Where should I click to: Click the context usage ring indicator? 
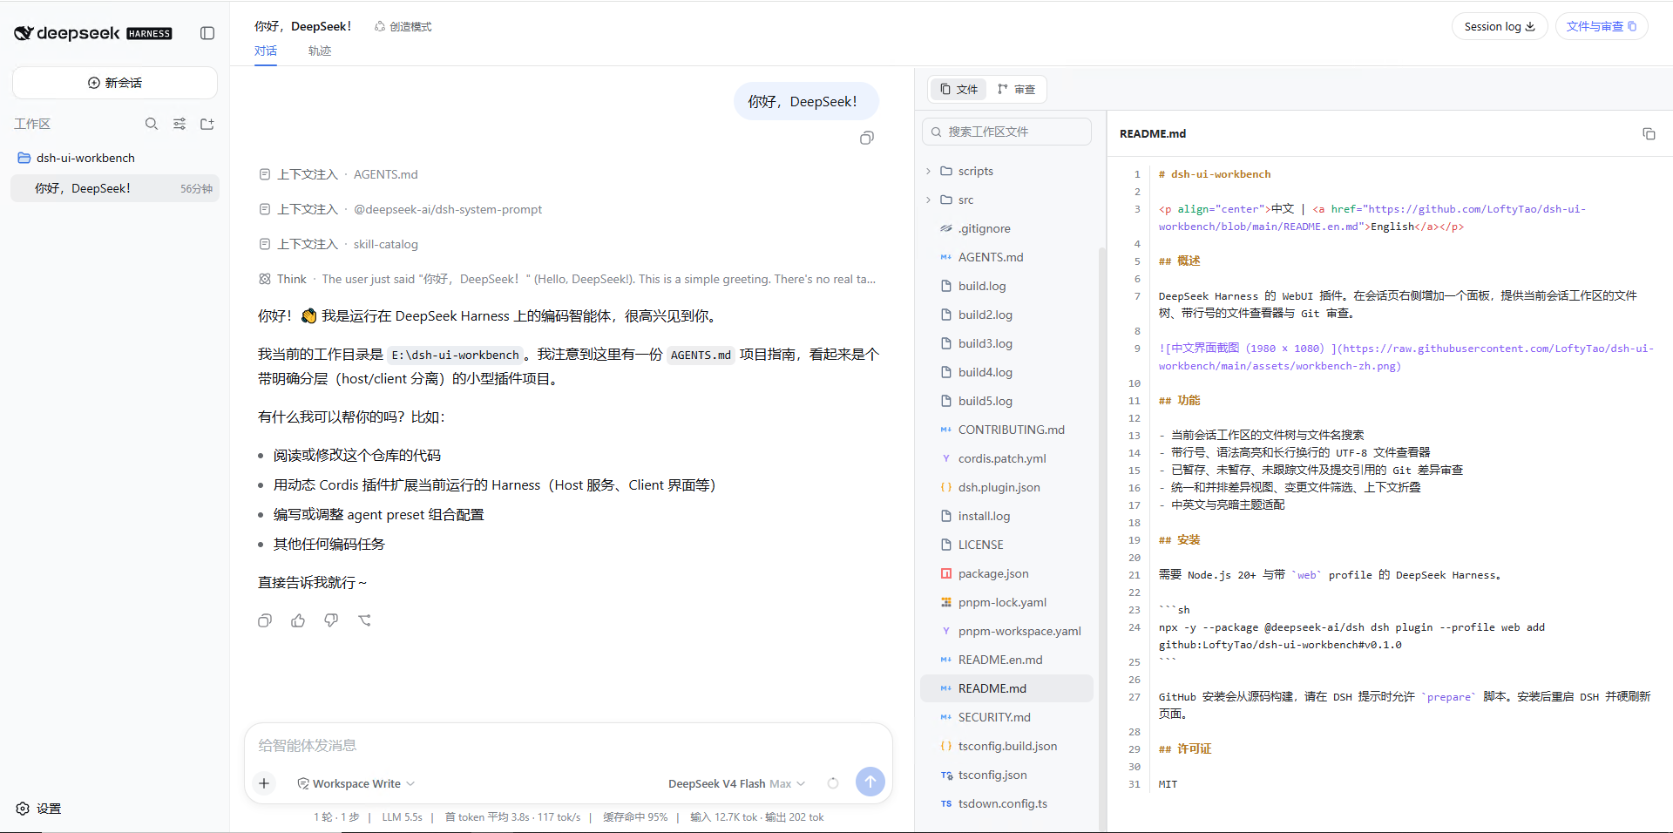833,783
